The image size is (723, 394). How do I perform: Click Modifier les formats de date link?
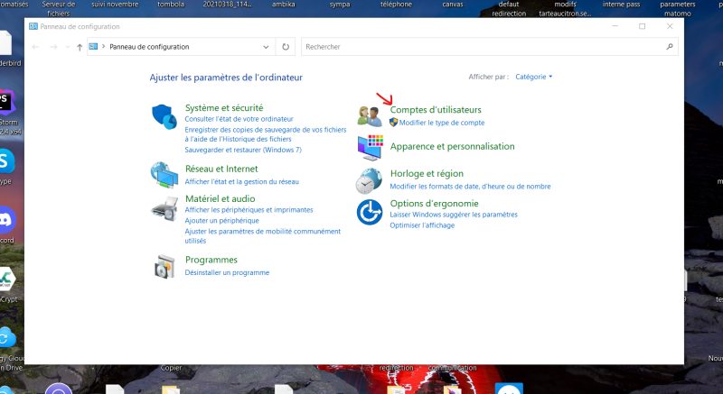coord(470,187)
